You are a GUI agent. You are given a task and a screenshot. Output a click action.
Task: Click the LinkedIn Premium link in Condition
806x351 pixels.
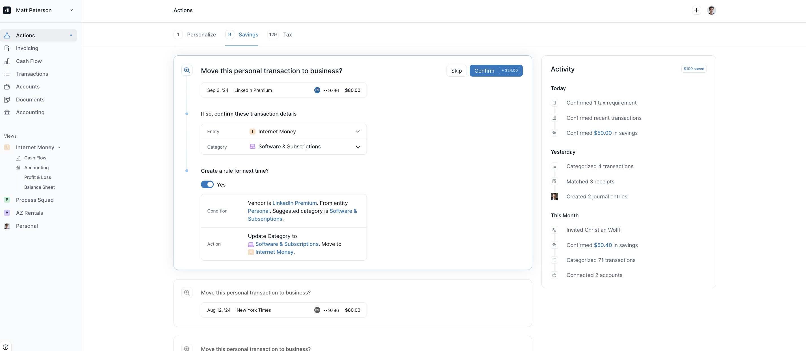tap(294, 203)
